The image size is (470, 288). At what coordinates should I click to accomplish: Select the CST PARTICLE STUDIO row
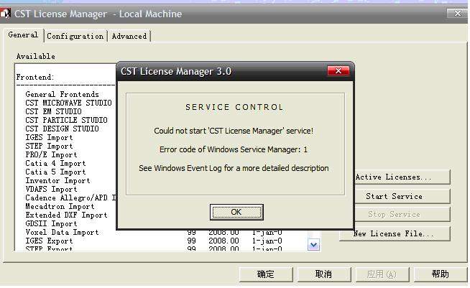coord(66,120)
